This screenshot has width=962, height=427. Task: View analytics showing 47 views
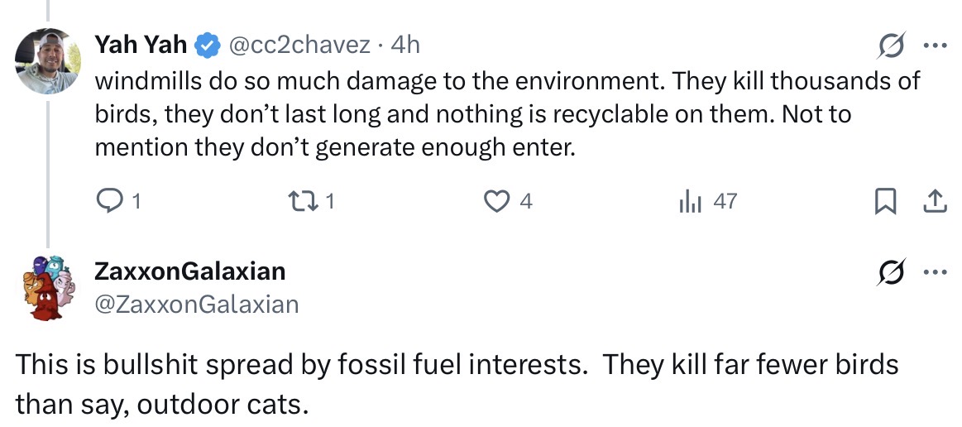coord(689,201)
